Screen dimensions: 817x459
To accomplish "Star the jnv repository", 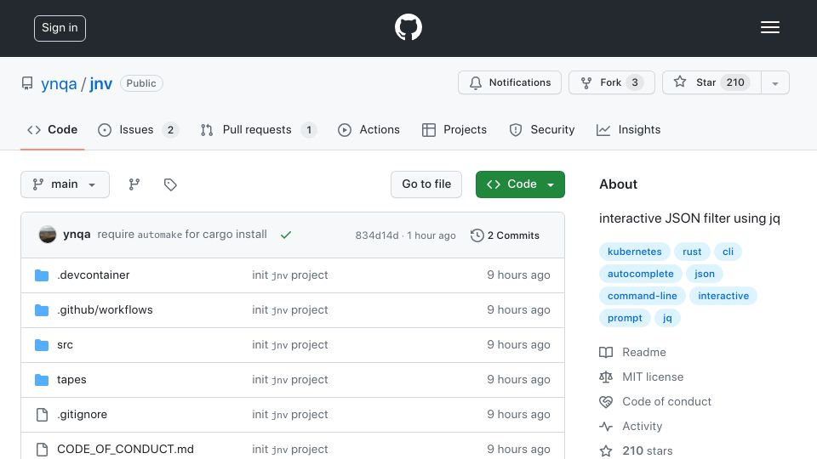I will (711, 82).
